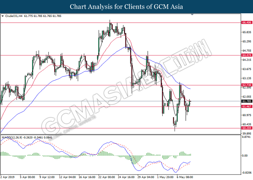
Task: Click the MACD values -0.2620 -0.3461 0.0841
Action: [x=38, y=138]
